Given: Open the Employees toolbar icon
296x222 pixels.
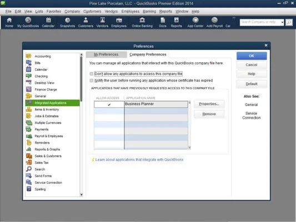Looking at the screenshot, I should coord(119,22).
